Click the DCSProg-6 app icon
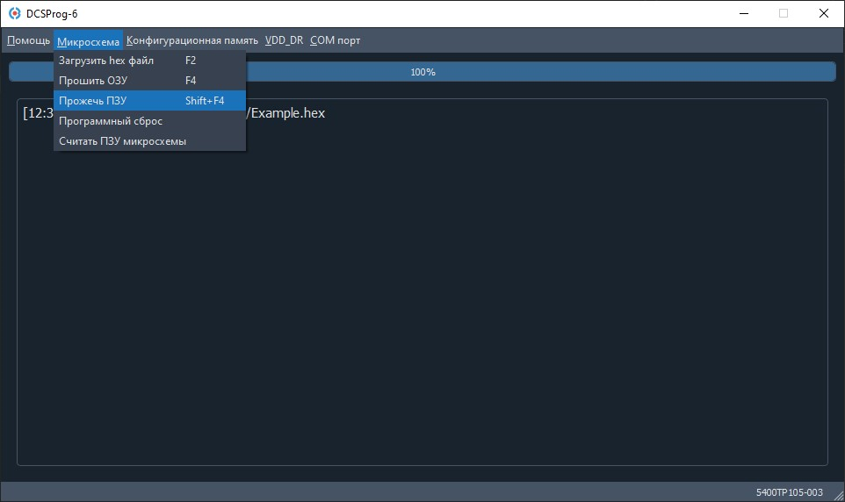This screenshot has width=845, height=502. (15, 13)
